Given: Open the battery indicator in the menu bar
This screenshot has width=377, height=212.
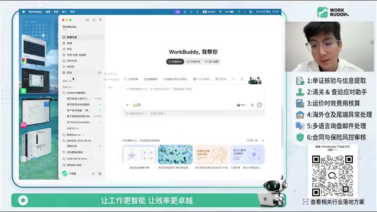Looking at the screenshot, I should coord(230,12).
